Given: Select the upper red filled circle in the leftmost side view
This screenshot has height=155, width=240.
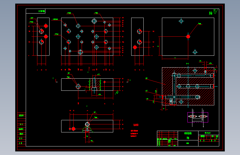Looking at the screenshot, I should coord(46,26).
